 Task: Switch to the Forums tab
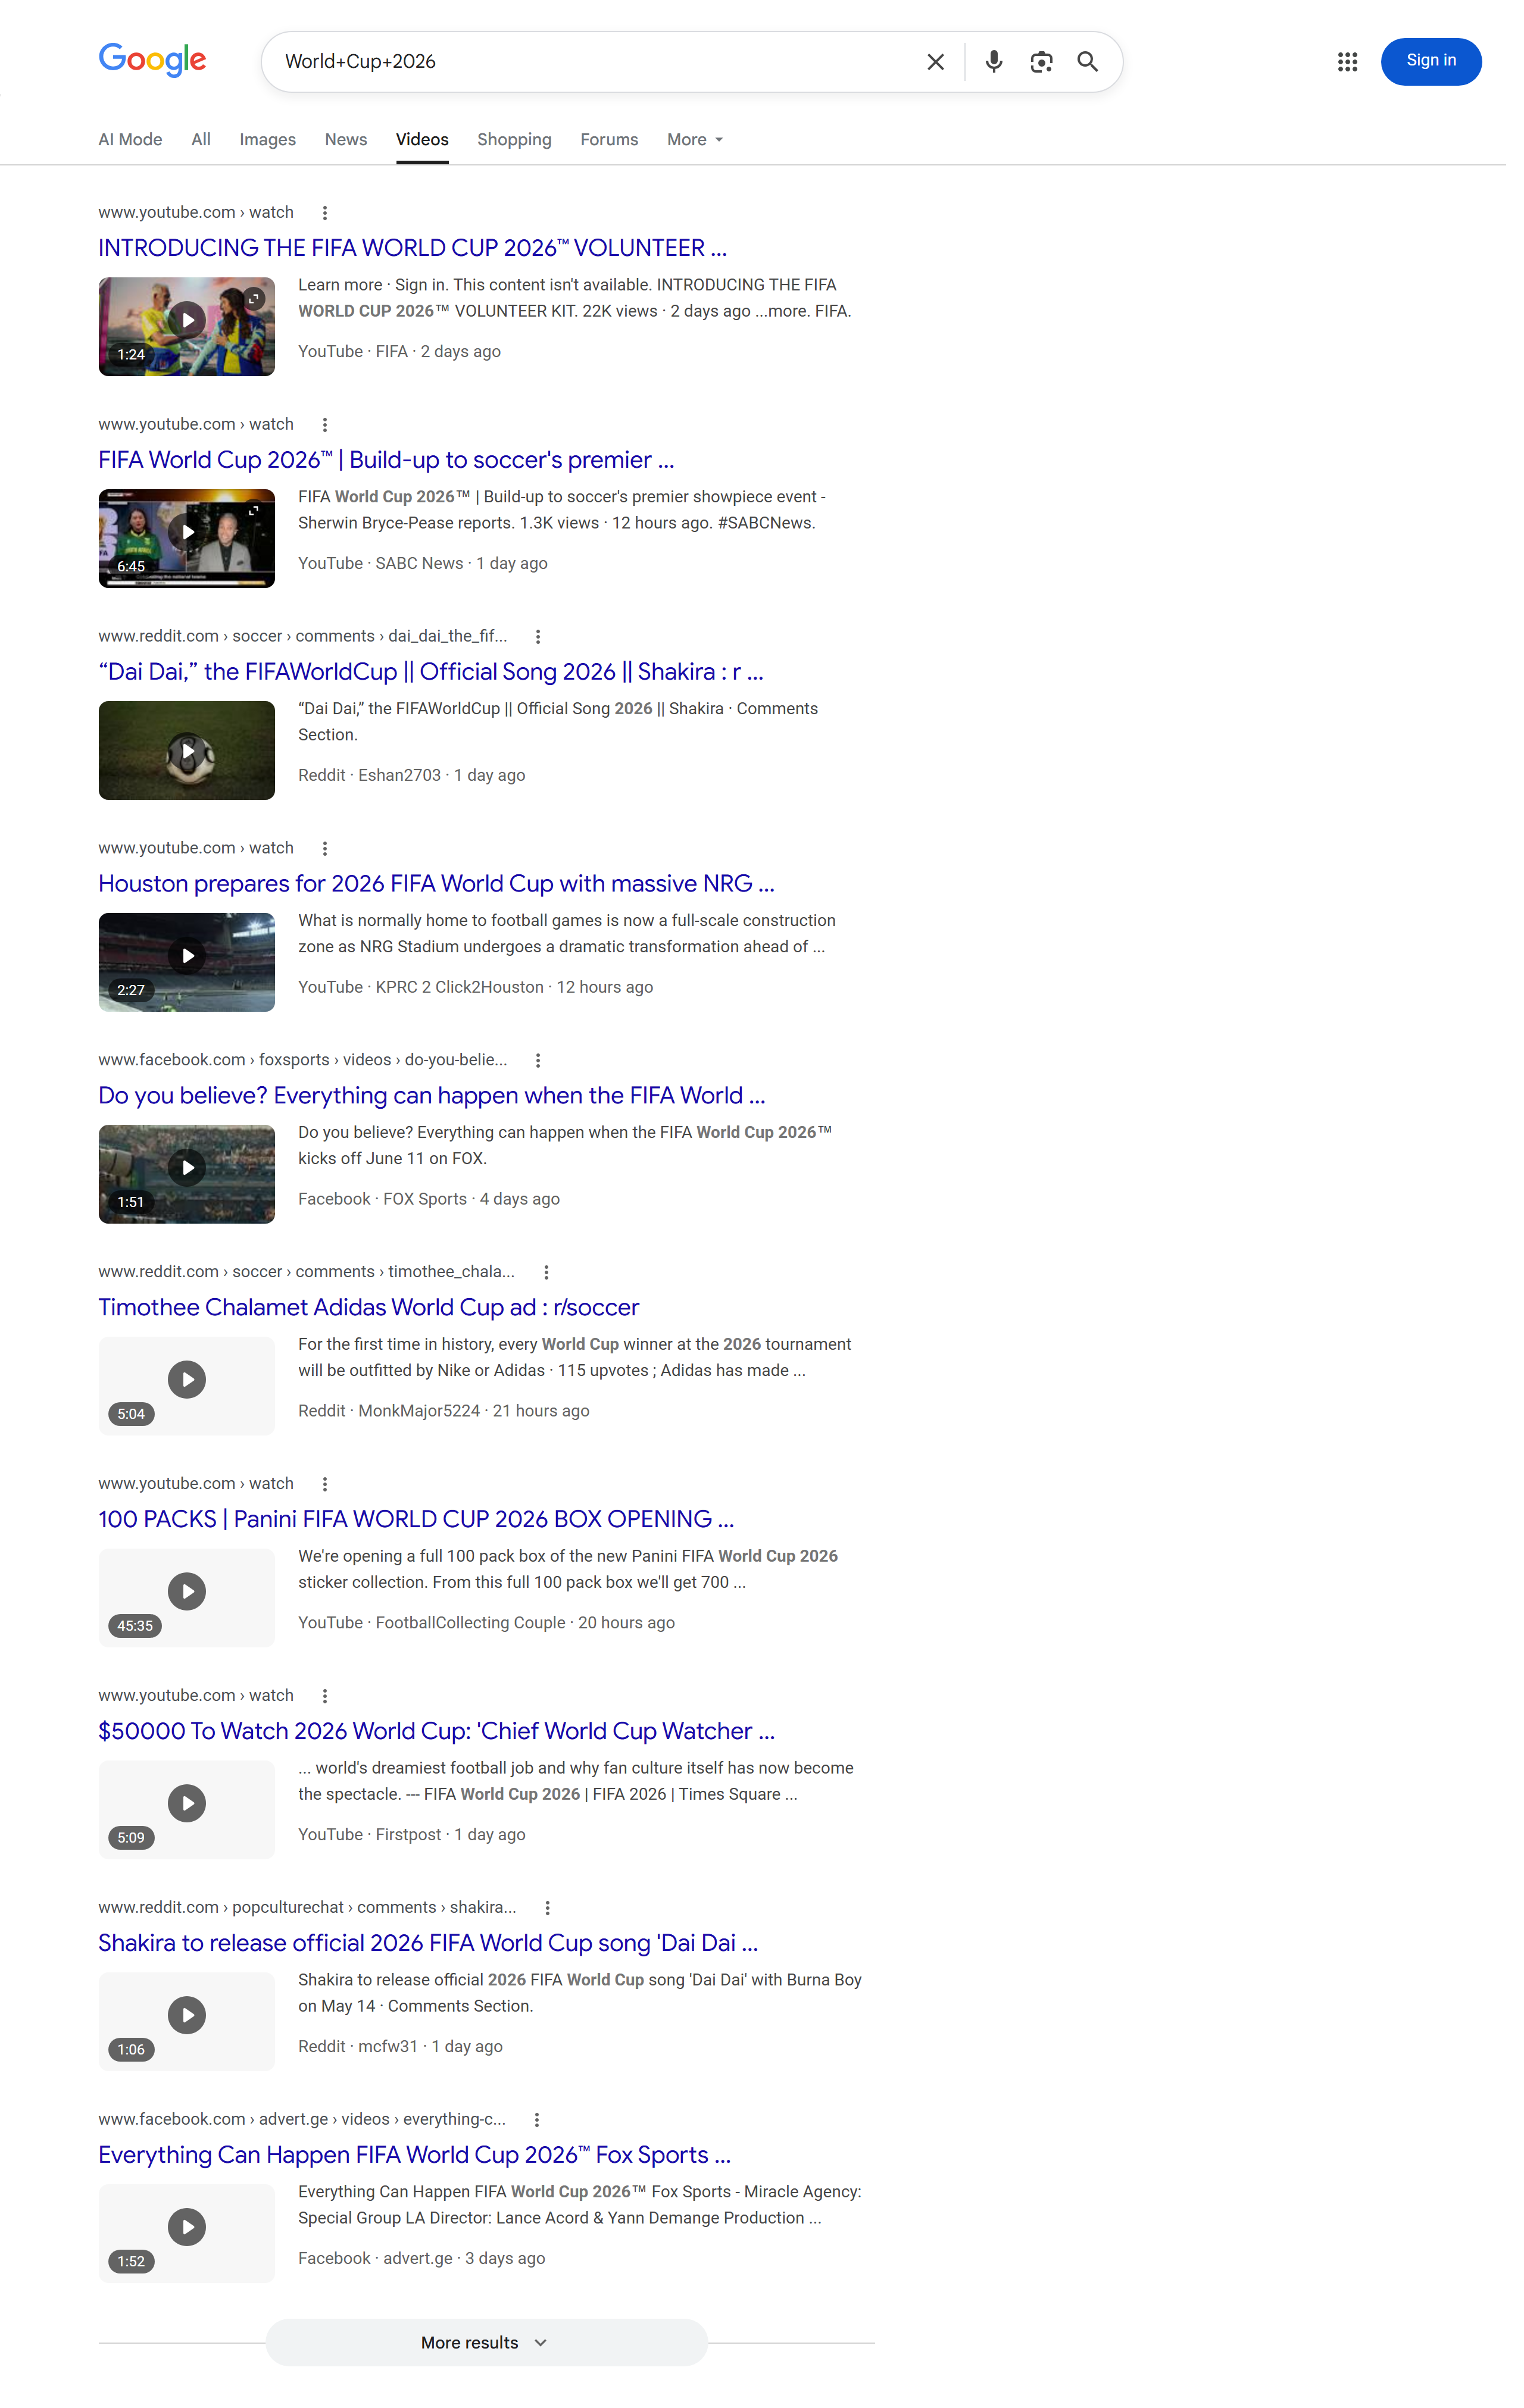coord(609,140)
